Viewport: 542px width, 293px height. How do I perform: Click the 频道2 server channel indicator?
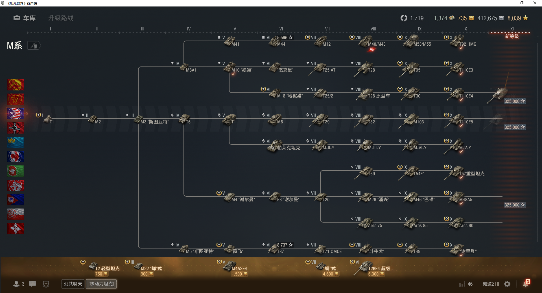[x=491, y=284]
